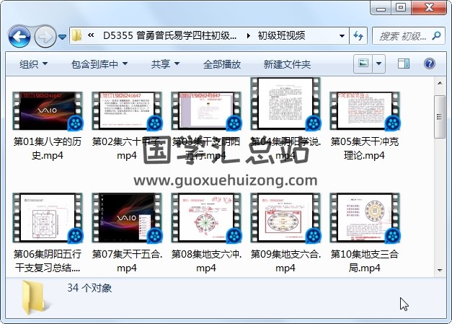The image size is (452, 324).
Task: Select the 初级班视频 breadcrumb segment
Action: [280, 35]
